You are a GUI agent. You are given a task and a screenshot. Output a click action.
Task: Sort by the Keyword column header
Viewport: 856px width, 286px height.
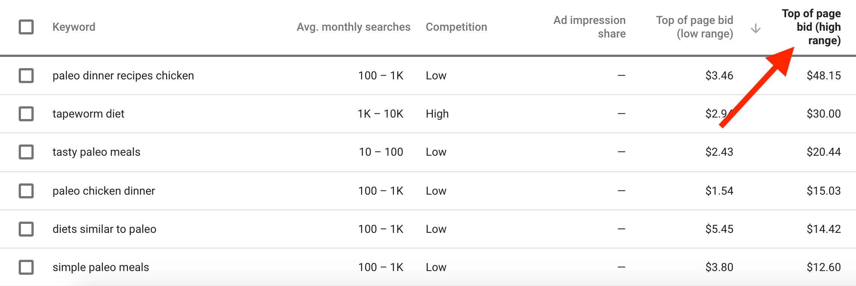74,27
